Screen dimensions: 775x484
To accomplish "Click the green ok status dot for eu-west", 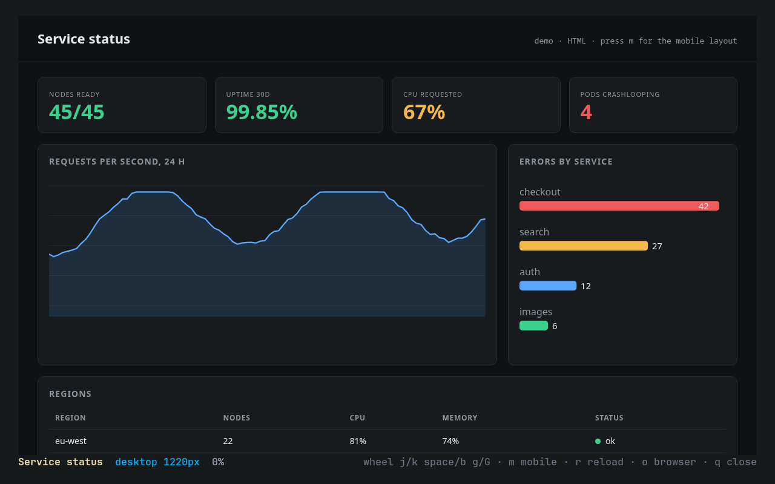I will (x=598, y=441).
